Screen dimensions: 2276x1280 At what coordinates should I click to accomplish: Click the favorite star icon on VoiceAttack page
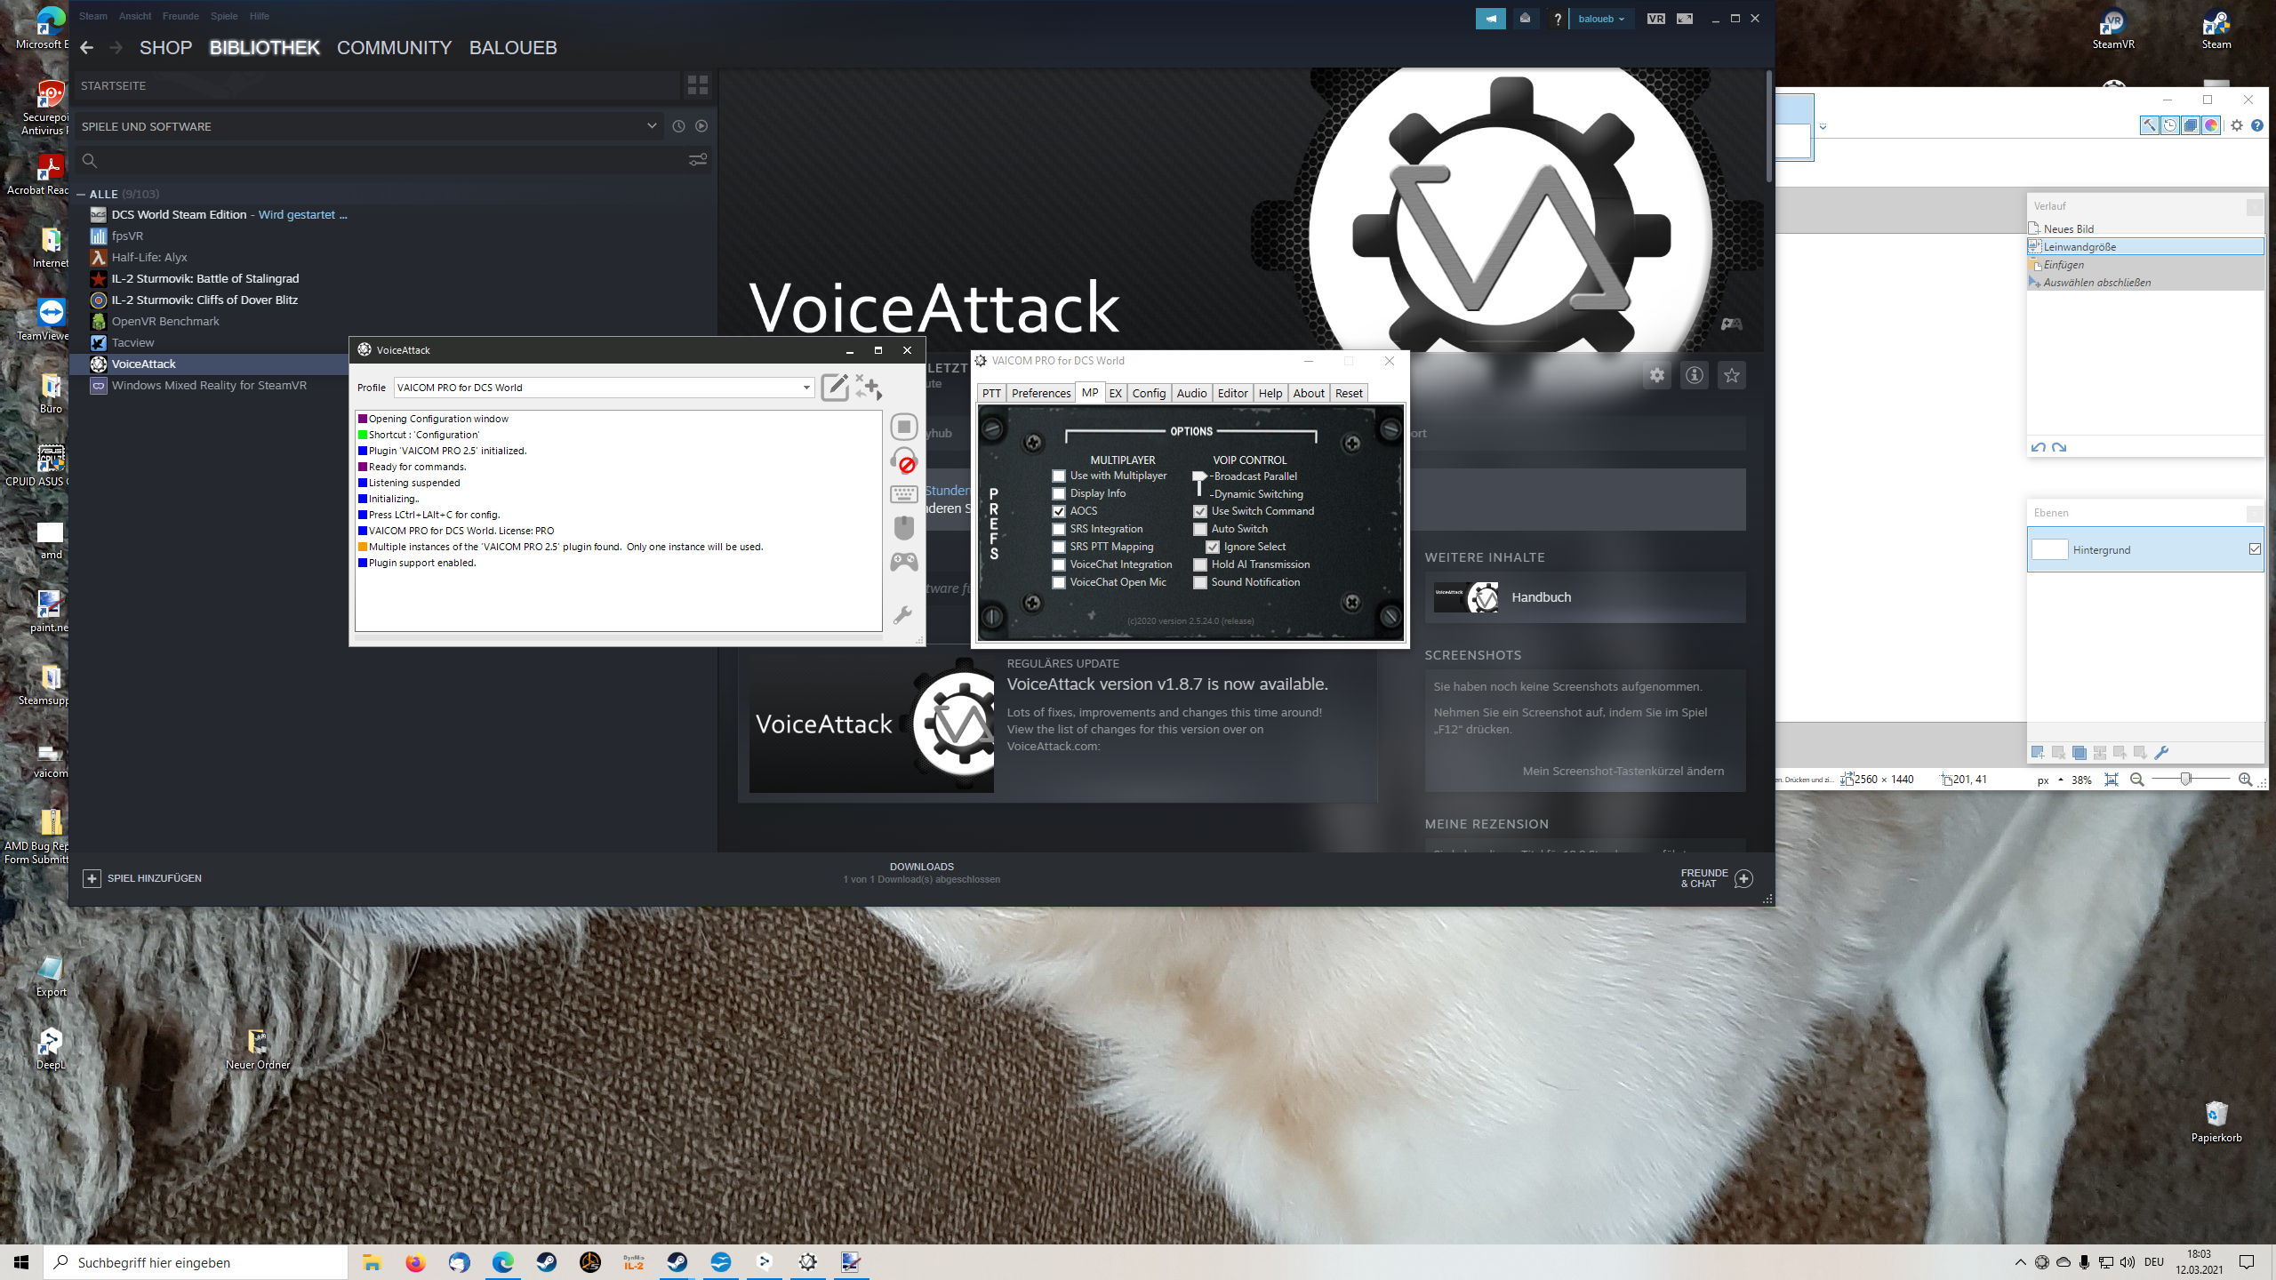pyautogui.click(x=1732, y=375)
